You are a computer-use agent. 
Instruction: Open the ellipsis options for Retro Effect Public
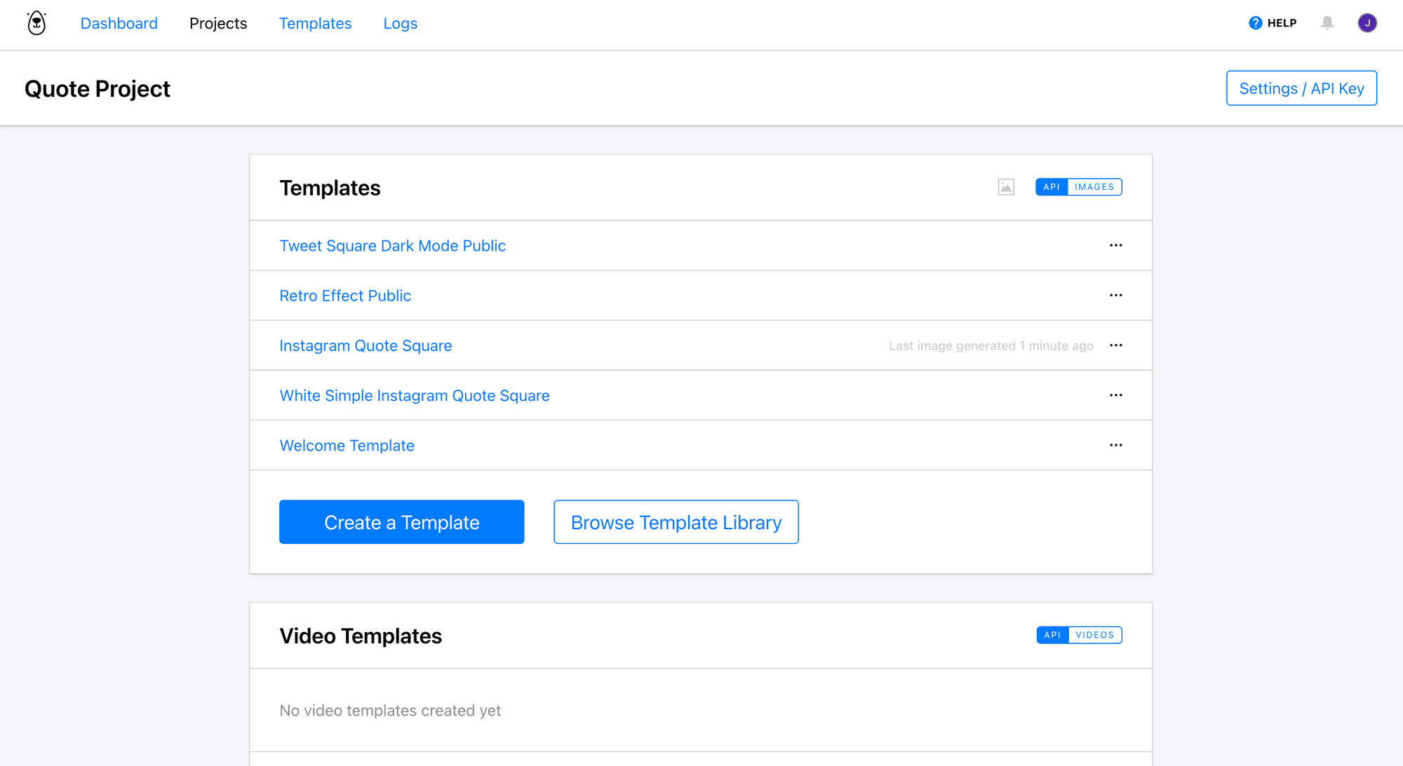pyautogui.click(x=1116, y=295)
